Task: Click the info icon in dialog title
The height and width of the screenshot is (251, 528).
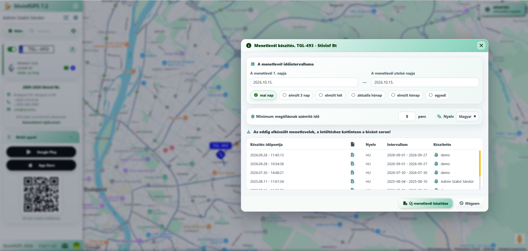Action: coord(249,45)
